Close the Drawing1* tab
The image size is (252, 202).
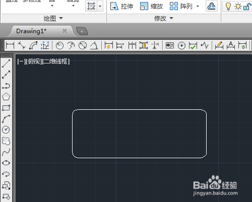(65, 31)
